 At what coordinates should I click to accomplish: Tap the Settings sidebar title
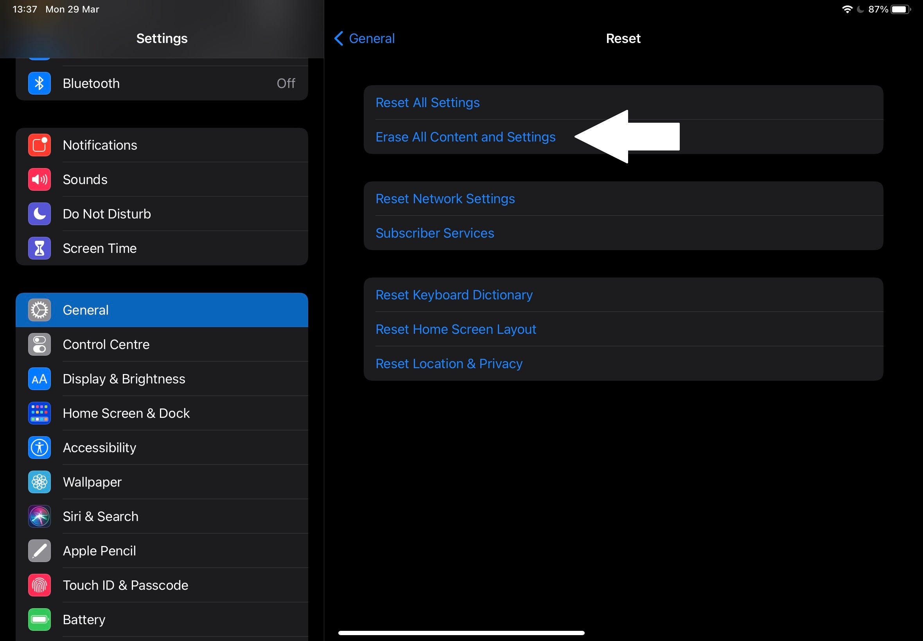click(162, 39)
